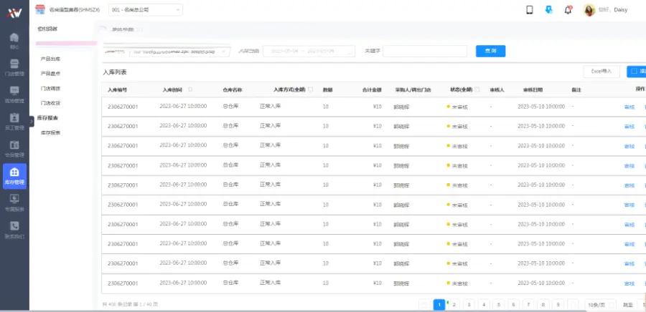Click the blue 查询 search button
Screen dimensions: 646x312
490,51
